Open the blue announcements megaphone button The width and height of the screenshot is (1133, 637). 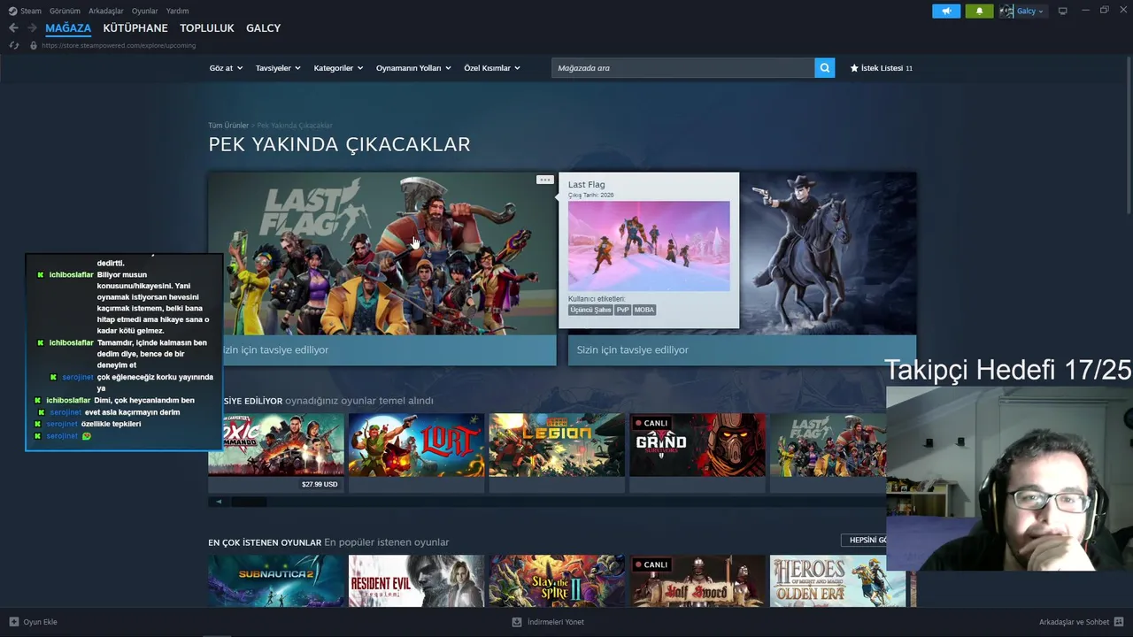pyautogui.click(x=946, y=11)
